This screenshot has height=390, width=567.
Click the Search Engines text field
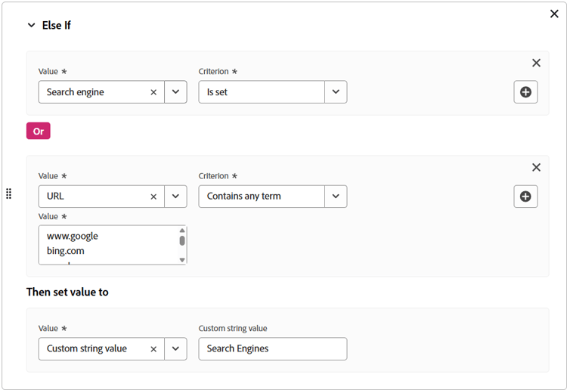point(272,349)
